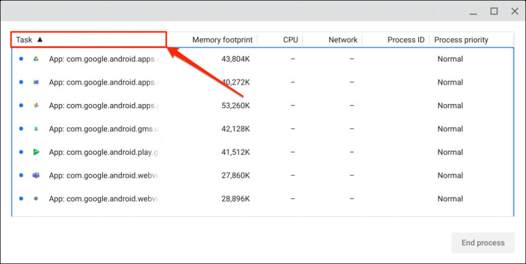The width and height of the screenshot is (526, 264).
Task: Click the gear icon in the 28,896K row
Action: coord(36,198)
